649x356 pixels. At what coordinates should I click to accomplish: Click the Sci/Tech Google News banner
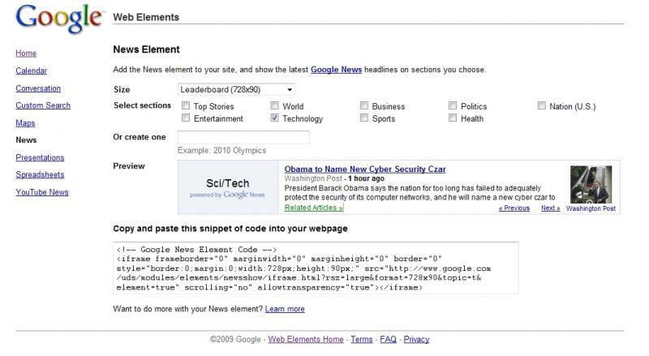click(x=228, y=187)
